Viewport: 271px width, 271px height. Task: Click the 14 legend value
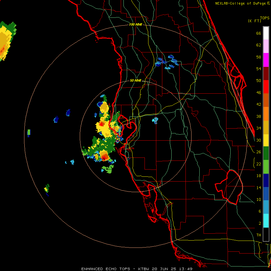[259, 188]
